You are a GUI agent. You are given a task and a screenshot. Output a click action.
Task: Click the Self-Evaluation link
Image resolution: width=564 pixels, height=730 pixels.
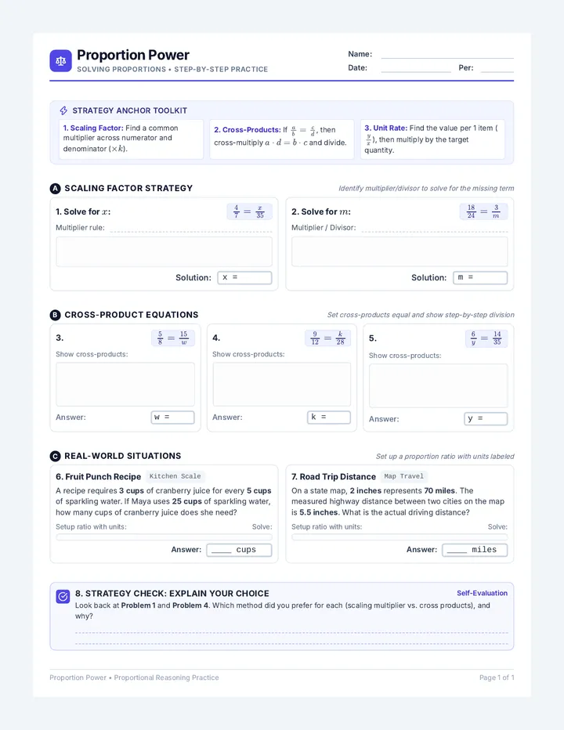coord(482,593)
